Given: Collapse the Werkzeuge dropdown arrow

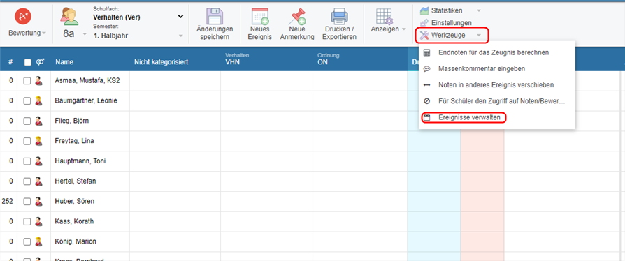Looking at the screenshot, I should (479, 36).
